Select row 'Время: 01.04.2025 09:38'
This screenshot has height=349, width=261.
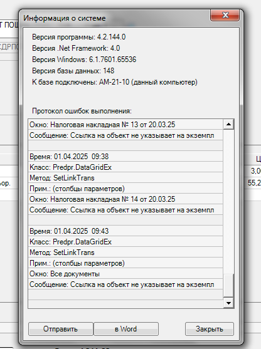pos(125,157)
